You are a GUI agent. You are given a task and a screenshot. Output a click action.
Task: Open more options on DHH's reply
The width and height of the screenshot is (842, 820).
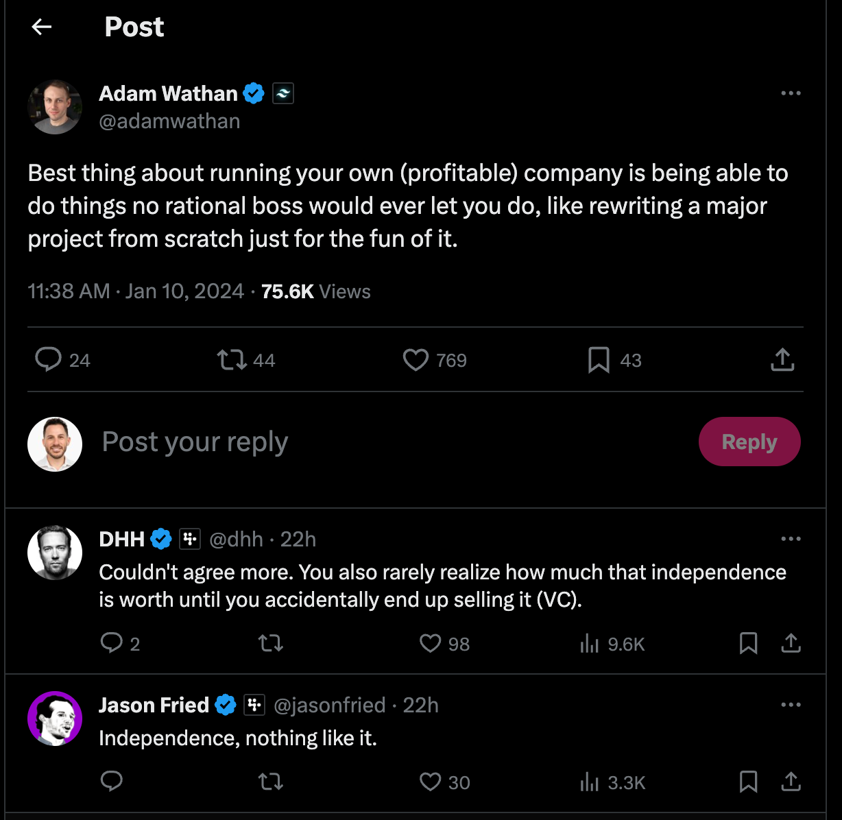(791, 539)
